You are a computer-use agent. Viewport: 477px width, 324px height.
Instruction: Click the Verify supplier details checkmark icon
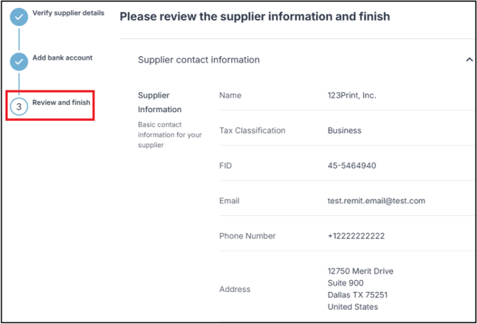click(19, 17)
